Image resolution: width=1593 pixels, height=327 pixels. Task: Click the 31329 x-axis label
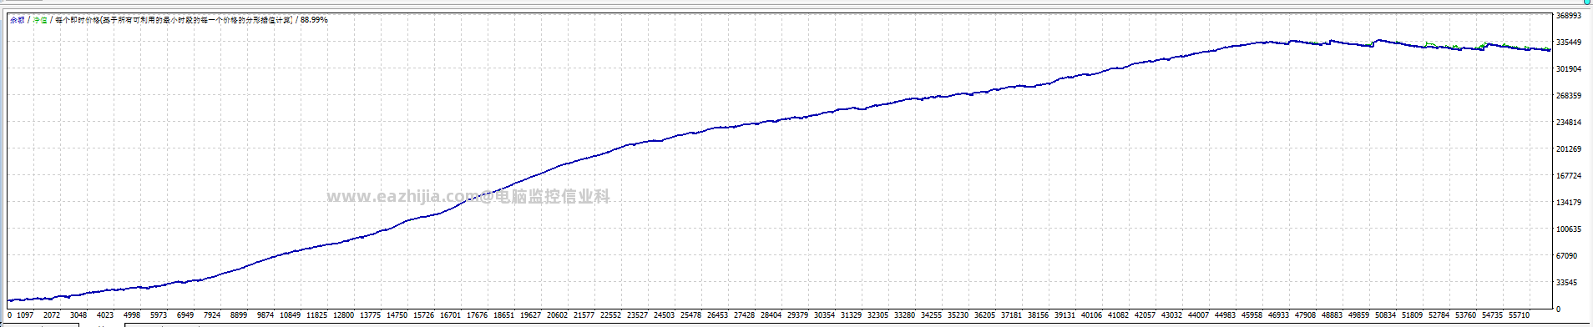(852, 315)
